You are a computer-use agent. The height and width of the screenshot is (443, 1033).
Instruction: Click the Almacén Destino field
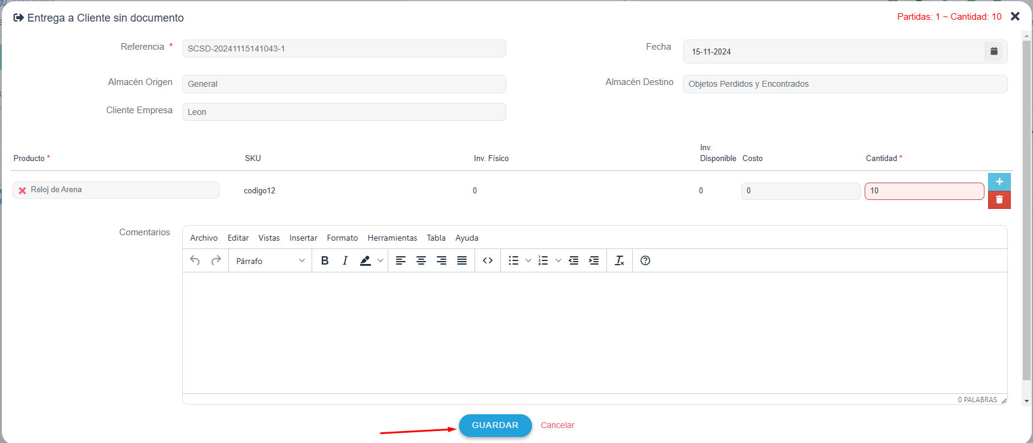[x=845, y=84]
